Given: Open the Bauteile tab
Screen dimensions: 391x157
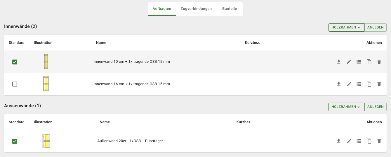Looking at the screenshot, I should pos(230,9).
